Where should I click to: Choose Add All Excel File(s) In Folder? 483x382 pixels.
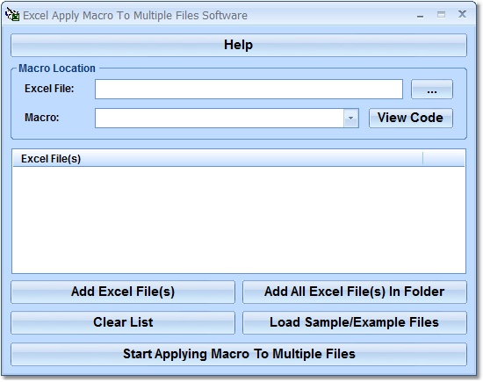pos(355,292)
